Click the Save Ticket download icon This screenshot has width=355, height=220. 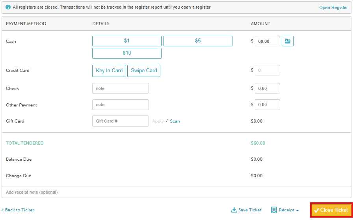coord(234,210)
